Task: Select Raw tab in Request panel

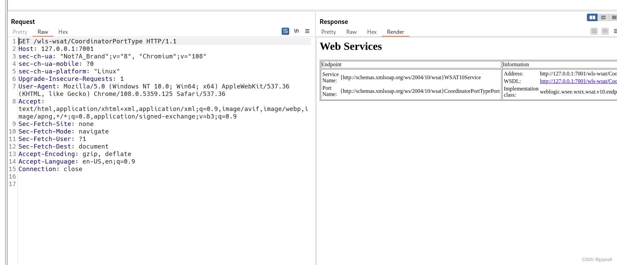Action: point(43,32)
